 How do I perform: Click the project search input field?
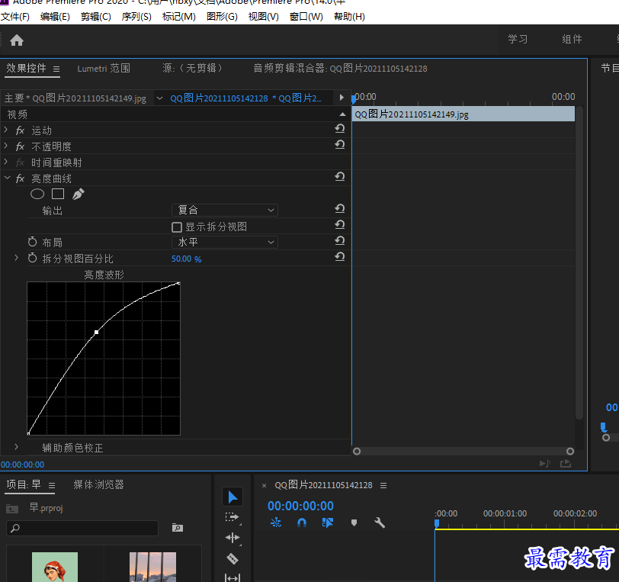coord(82,529)
